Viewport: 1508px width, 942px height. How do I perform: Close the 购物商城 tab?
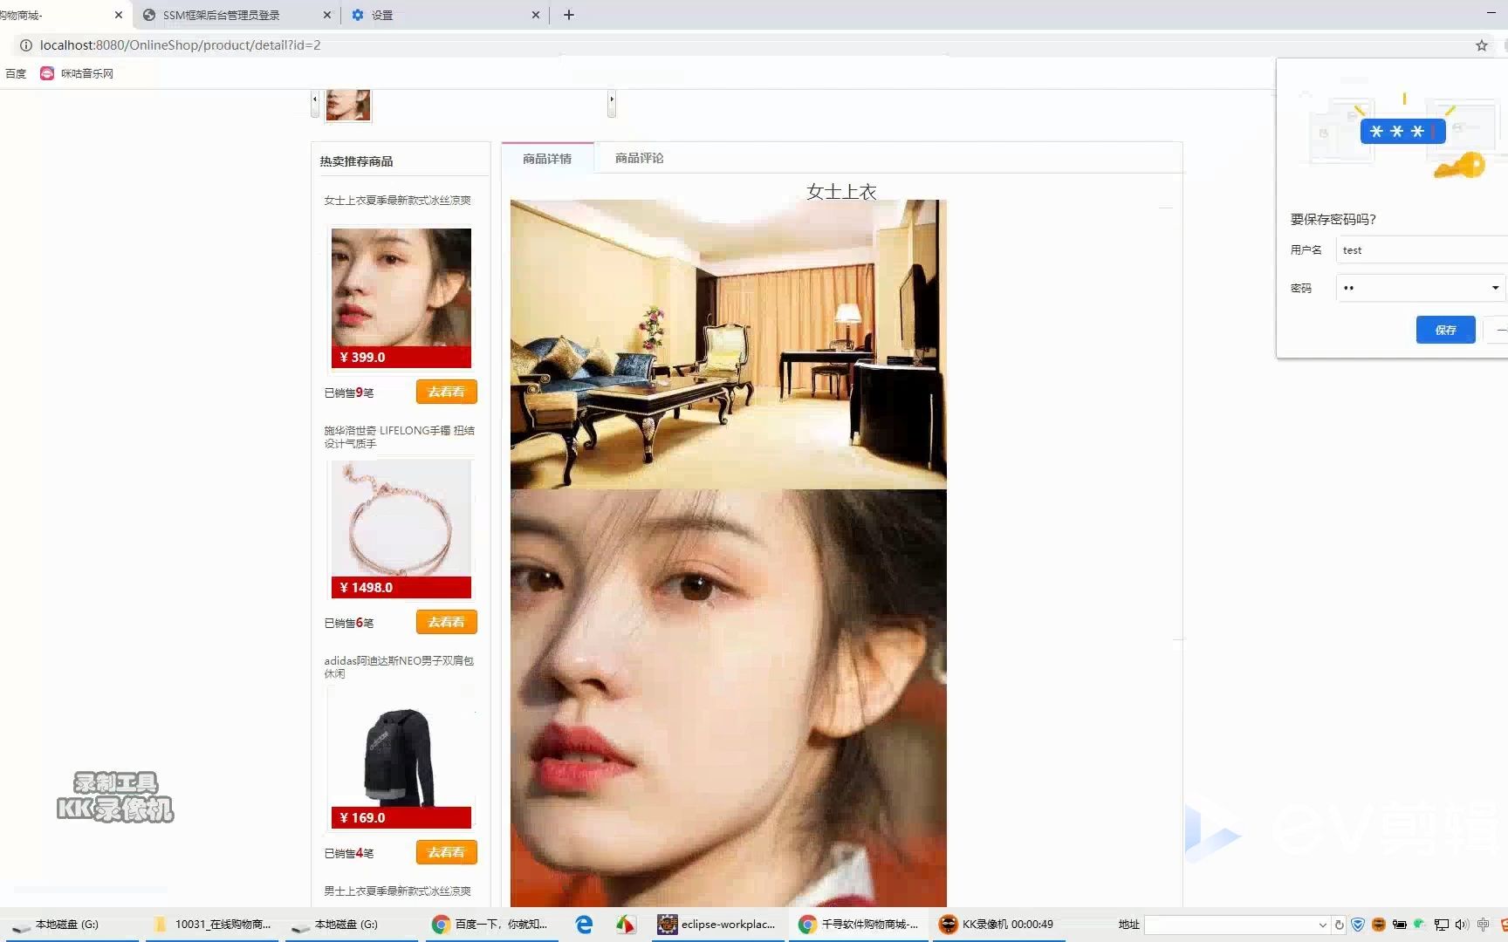pos(119,15)
